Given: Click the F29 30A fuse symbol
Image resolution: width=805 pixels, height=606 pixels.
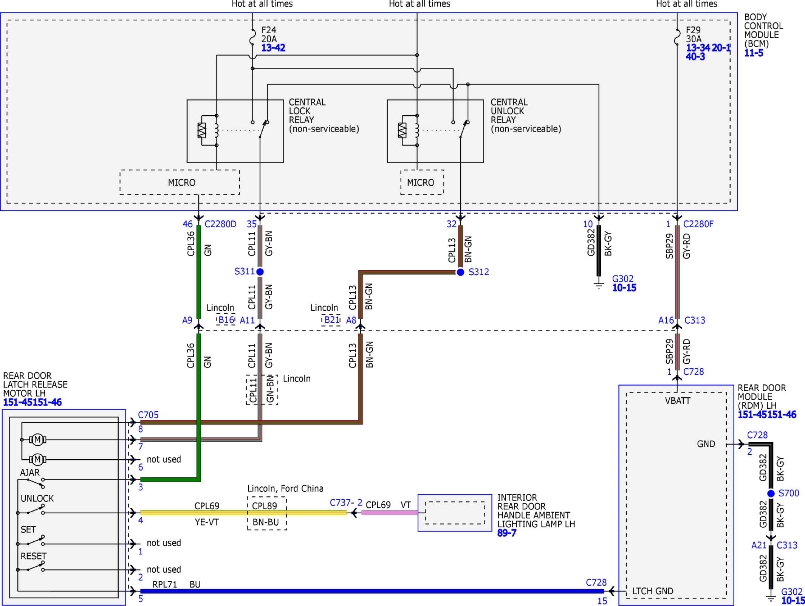Looking at the screenshot, I should (x=677, y=37).
